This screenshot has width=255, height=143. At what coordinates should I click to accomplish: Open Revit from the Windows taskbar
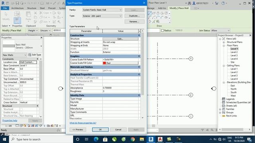click(x=151, y=139)
